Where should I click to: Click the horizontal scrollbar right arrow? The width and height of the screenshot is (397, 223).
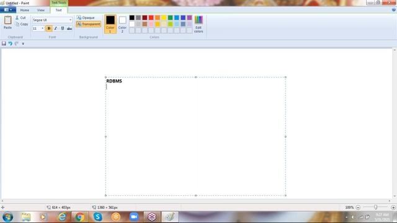[390, 201]
